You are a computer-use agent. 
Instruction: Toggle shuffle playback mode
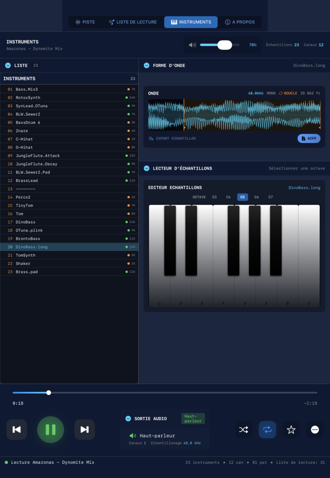244,430
